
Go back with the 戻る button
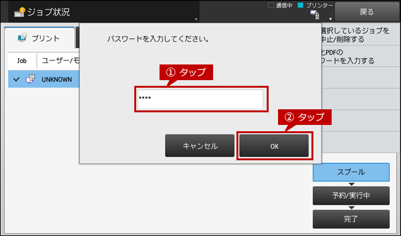pos(367,12)
